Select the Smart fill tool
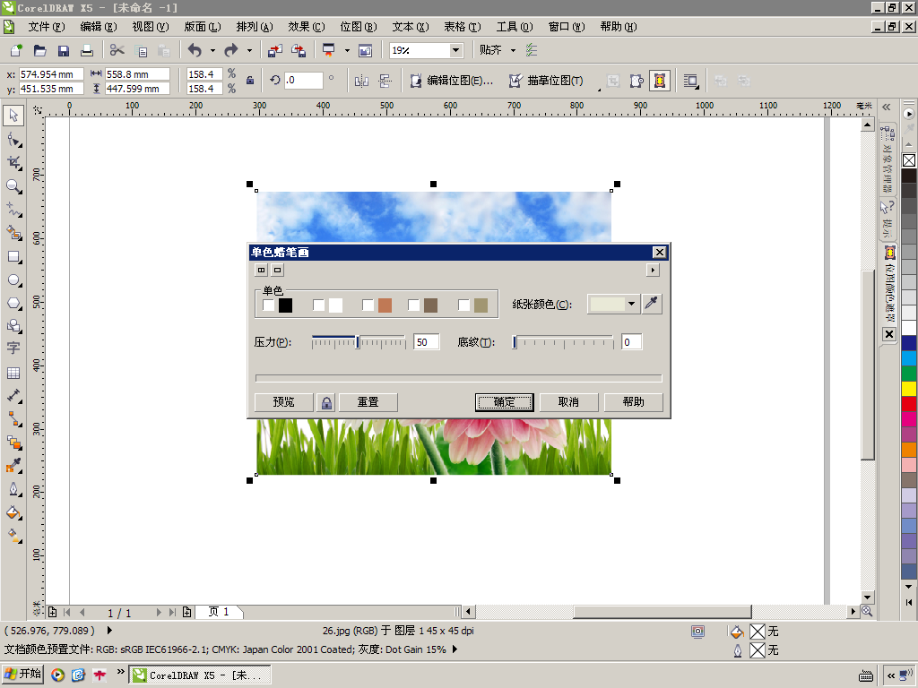This screenshot has height=688, width=918. 13,233
